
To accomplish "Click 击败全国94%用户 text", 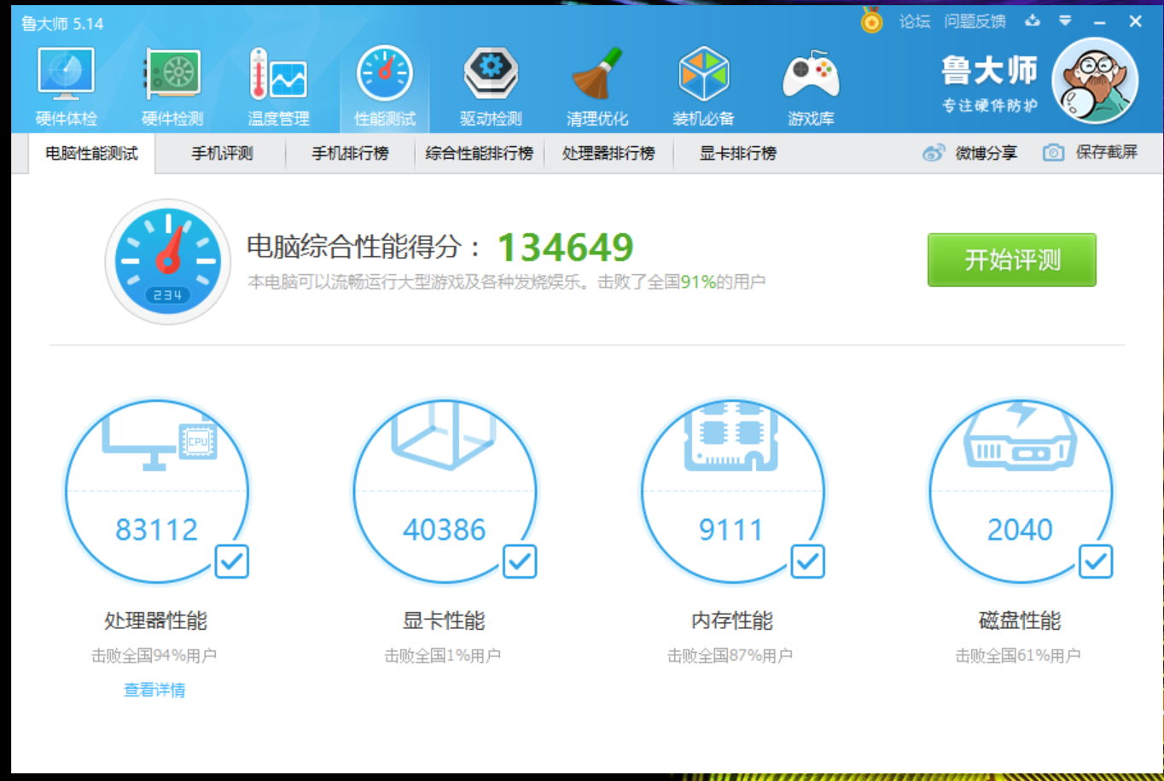I will tap(154, 656).
